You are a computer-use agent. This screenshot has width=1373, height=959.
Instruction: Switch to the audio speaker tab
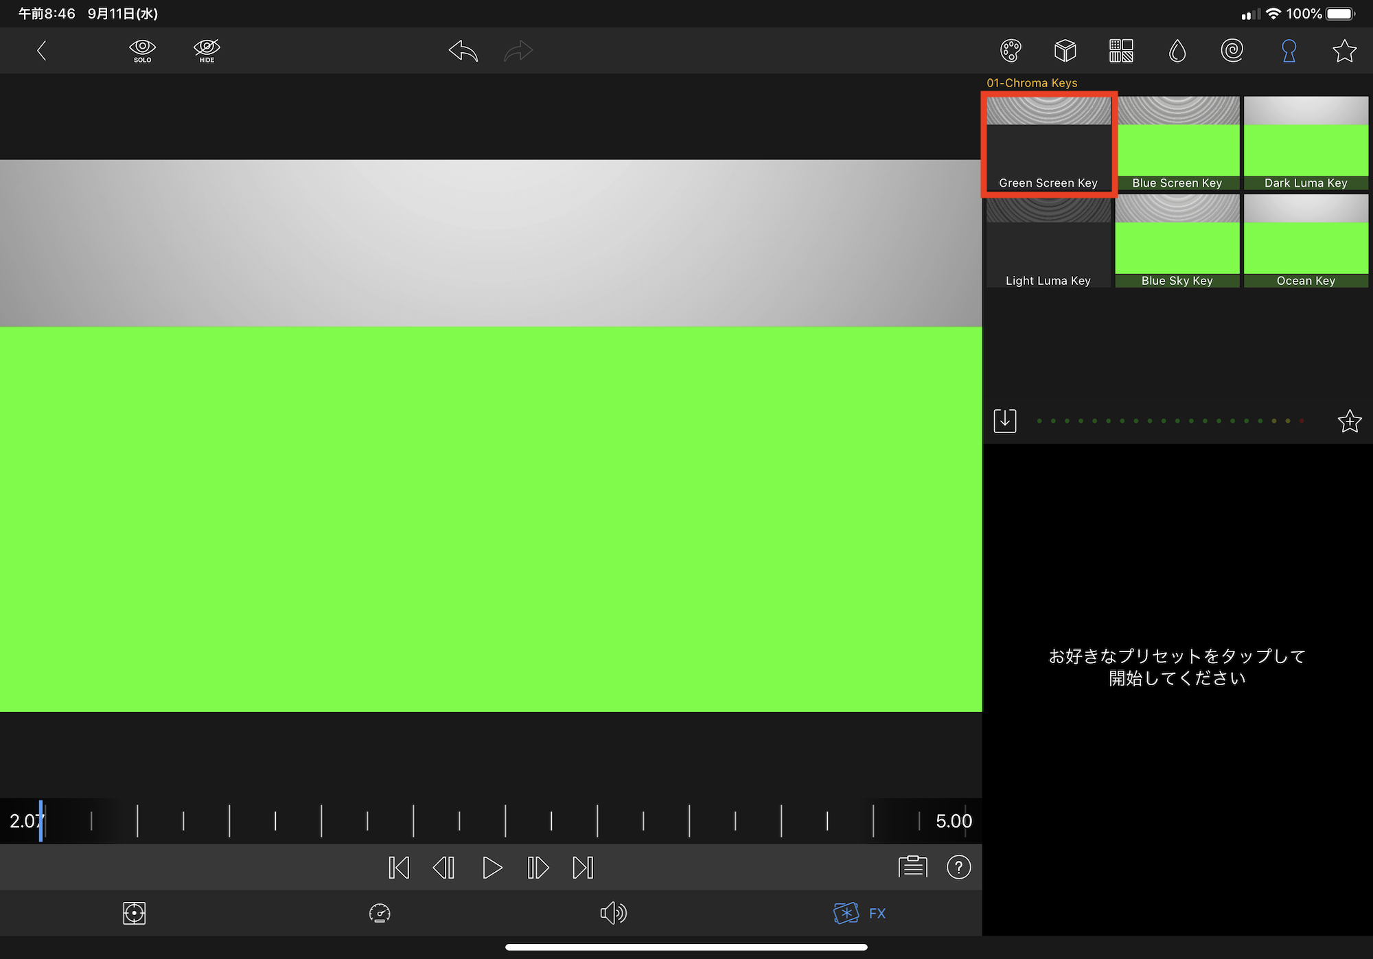[613, 913]
